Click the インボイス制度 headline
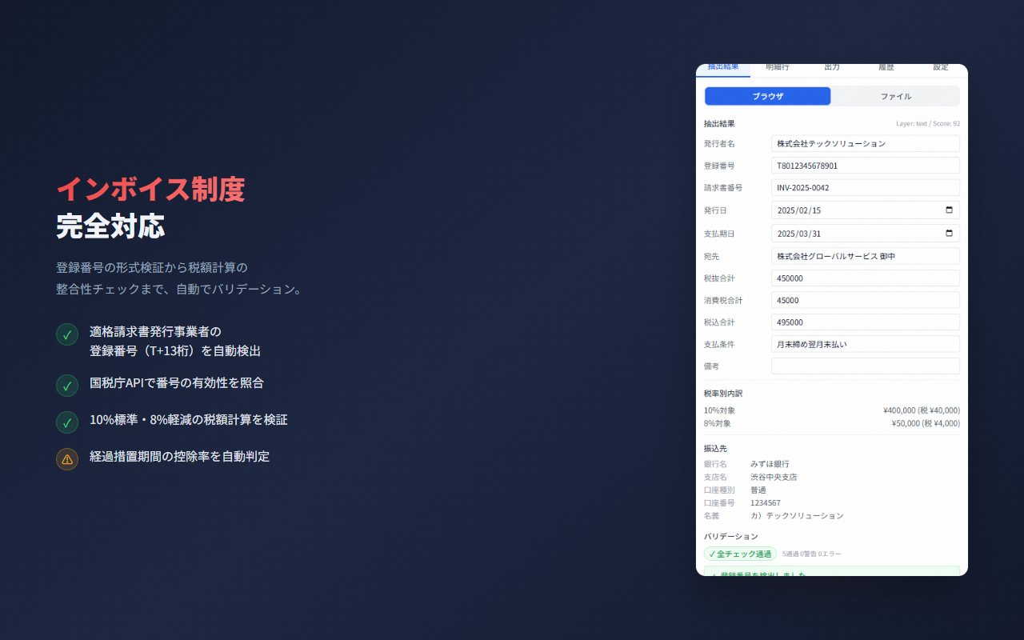This screenshot has width=1024, height=640. (150, 190)
